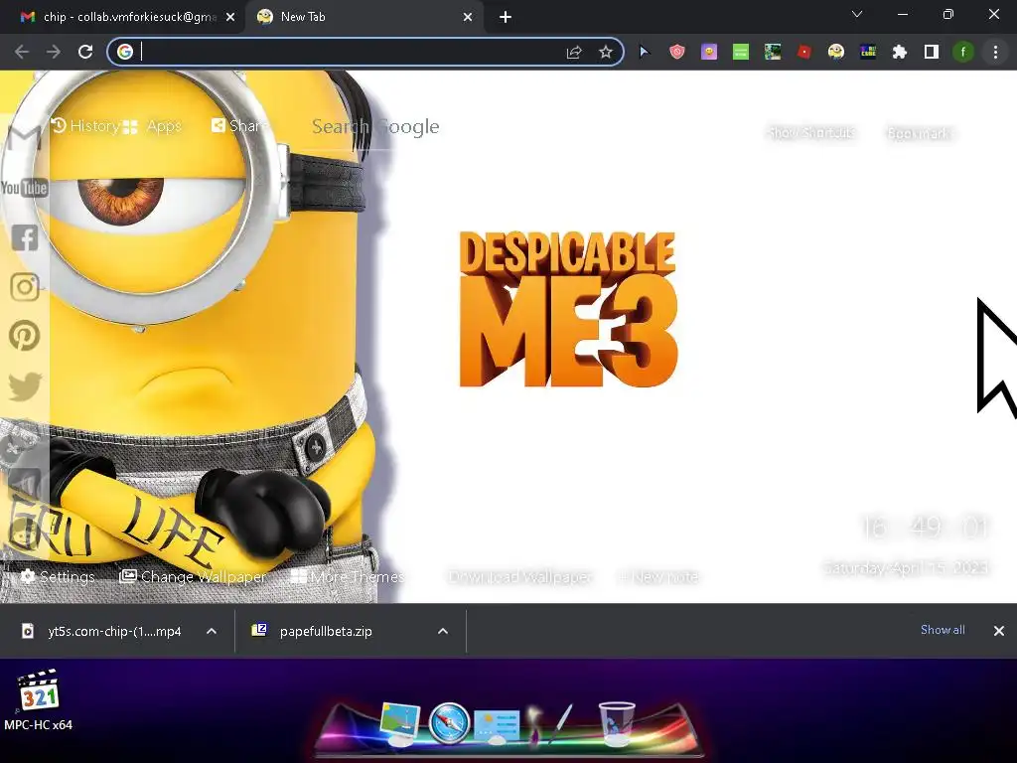Bookmark this tab with star icon

[x=606, y=52]
